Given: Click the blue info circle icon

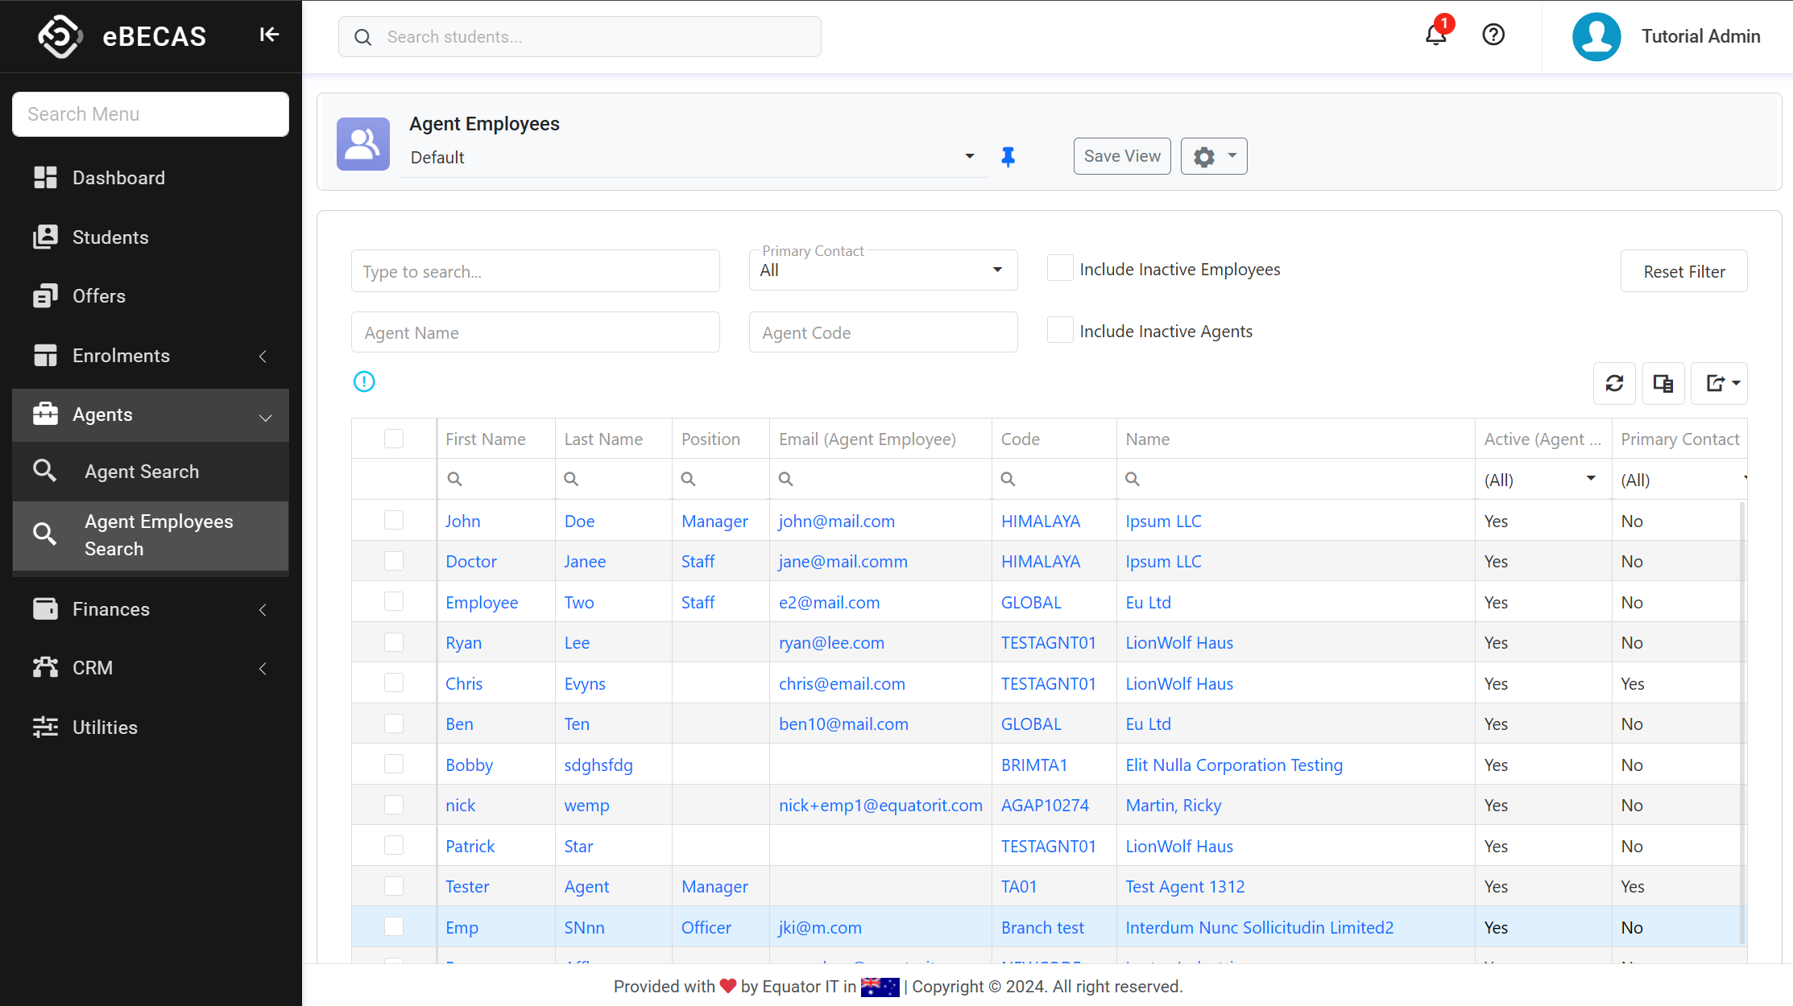Looking at the screenshot, I should tap(364, 381).
